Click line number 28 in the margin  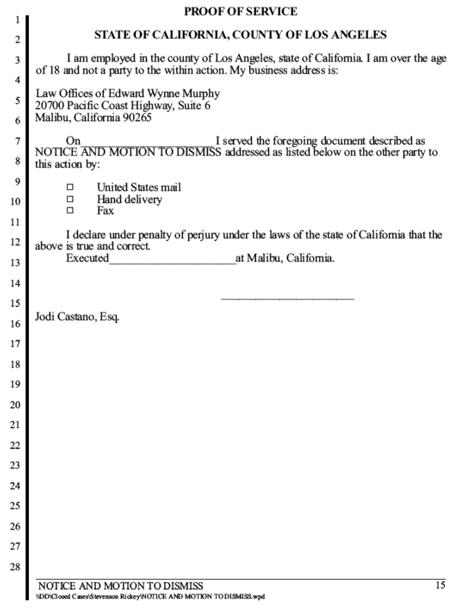(15, 567)
